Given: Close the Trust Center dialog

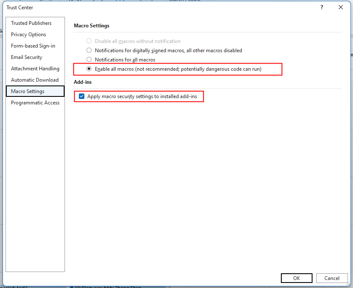Looking at the screenshot, I should [341, 7].
